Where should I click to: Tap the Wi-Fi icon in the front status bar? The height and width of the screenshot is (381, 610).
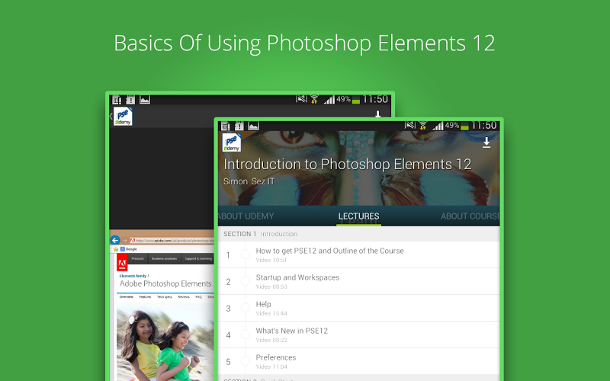(x=422, y=125)
